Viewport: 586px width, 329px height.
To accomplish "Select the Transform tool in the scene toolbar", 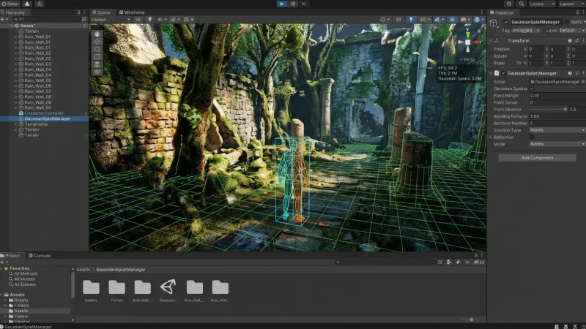I will click(97, 64).
